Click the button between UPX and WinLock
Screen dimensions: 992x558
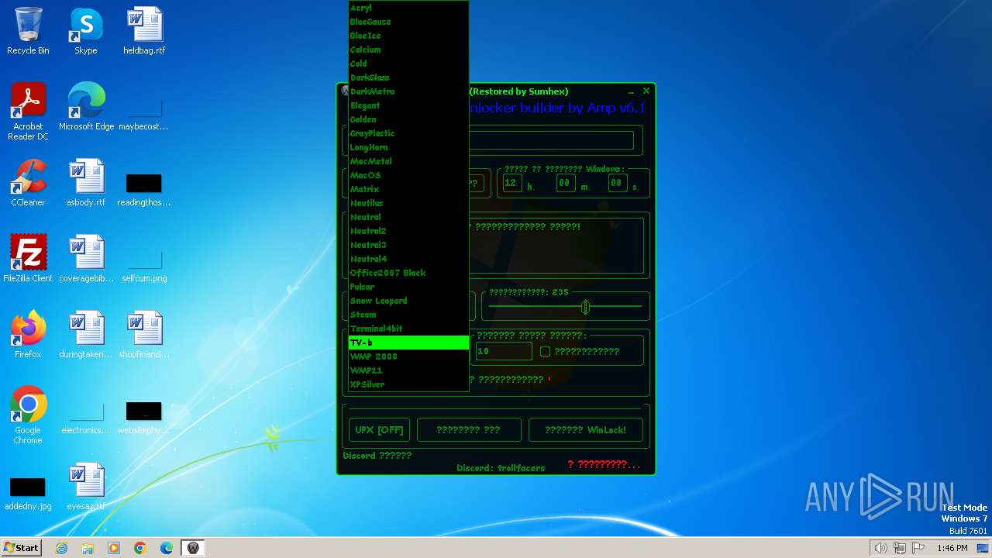[469, 430]
